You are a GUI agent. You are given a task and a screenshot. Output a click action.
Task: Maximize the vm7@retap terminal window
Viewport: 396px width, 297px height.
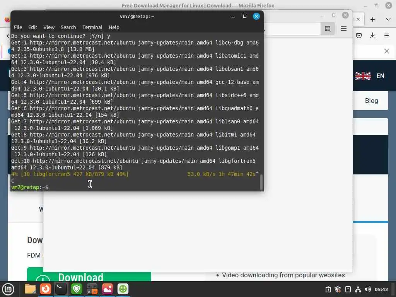coord(244,16)
